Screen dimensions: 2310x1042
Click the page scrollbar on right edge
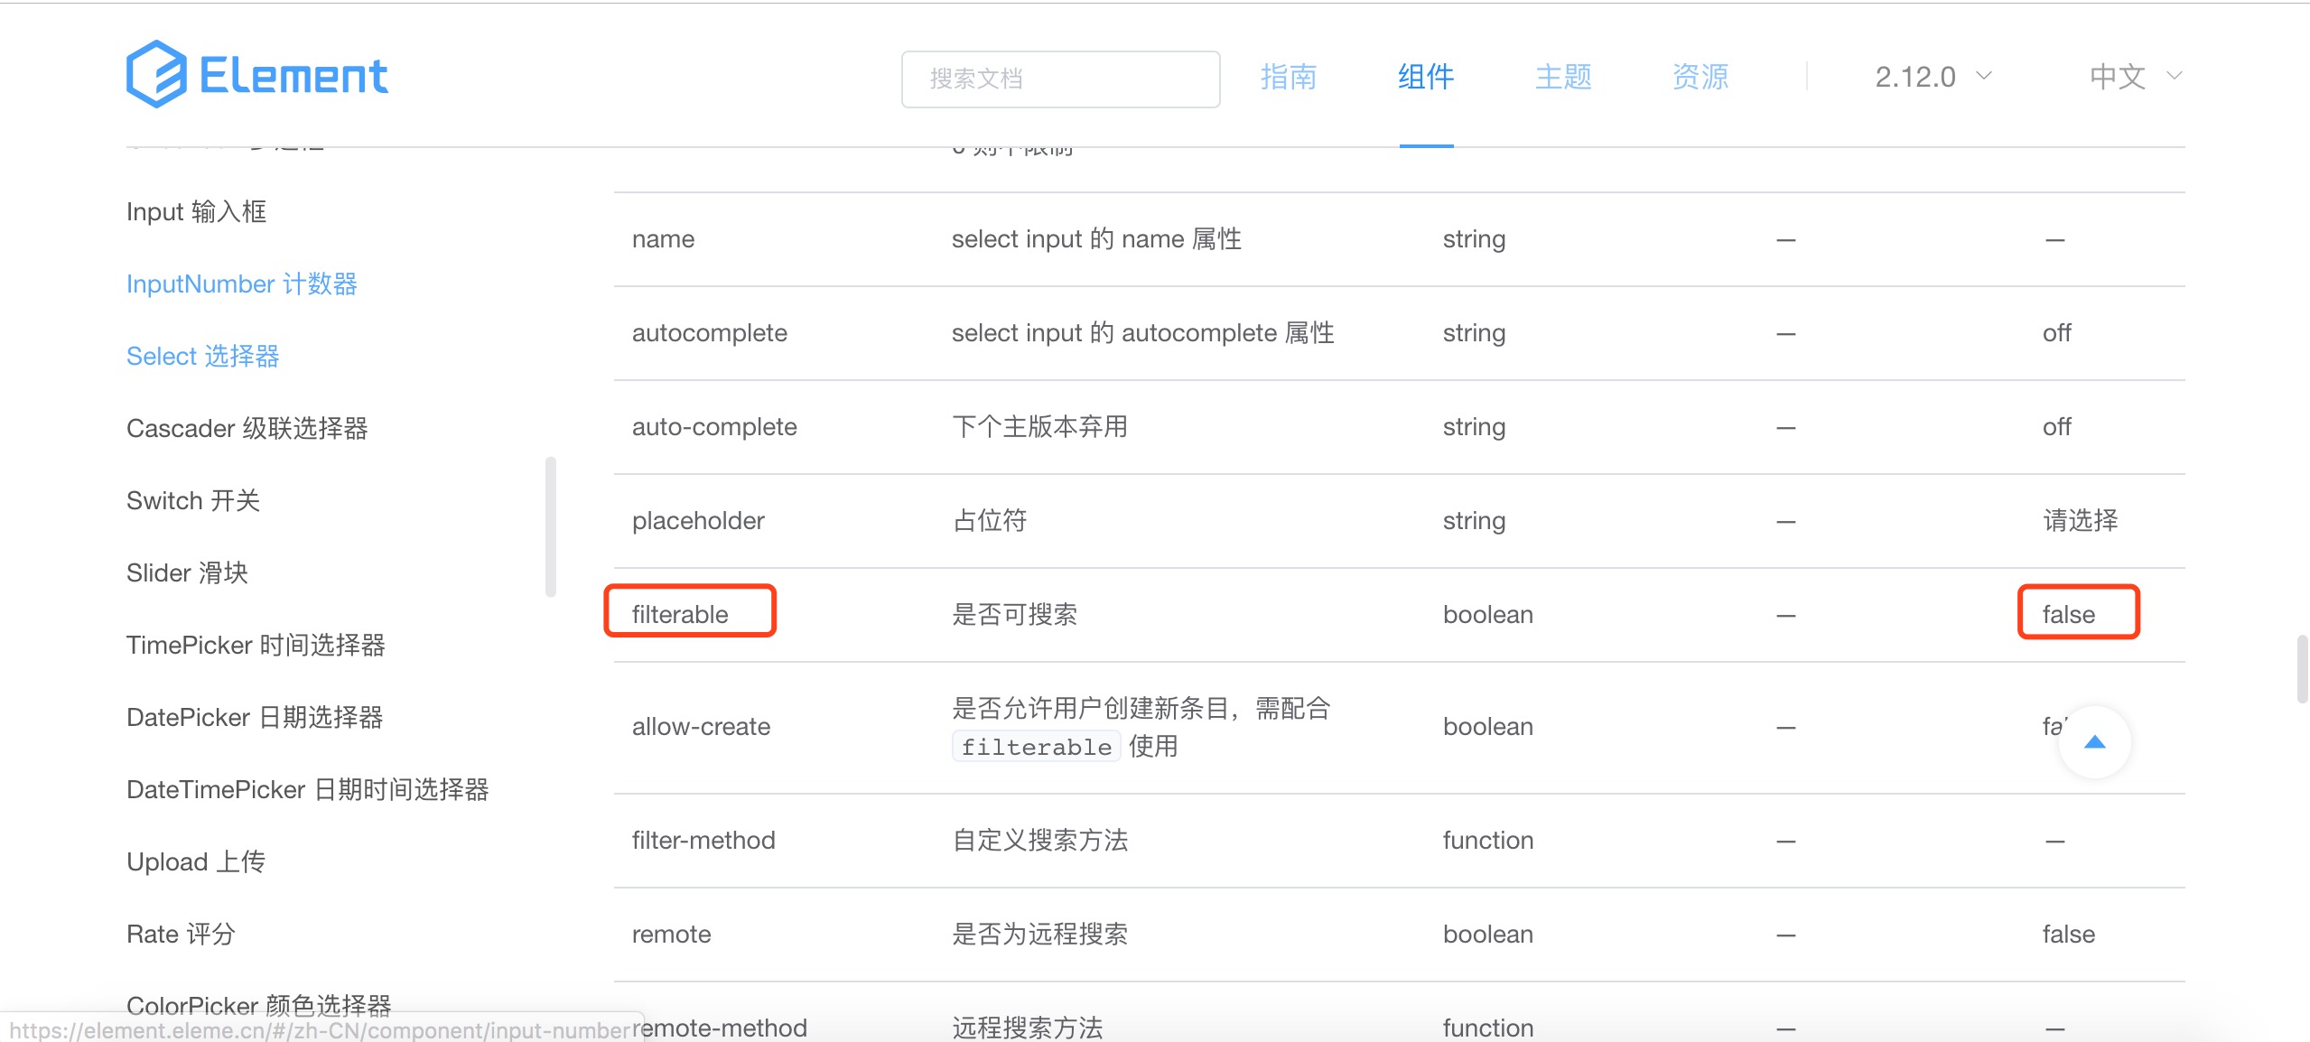click(2302, 668)
